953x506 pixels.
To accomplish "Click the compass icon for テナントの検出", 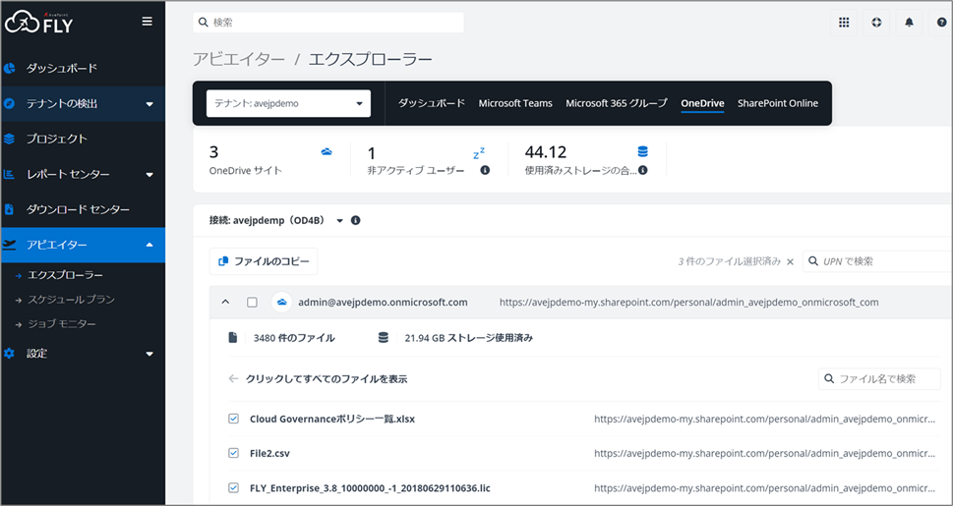I will [9, 104].
